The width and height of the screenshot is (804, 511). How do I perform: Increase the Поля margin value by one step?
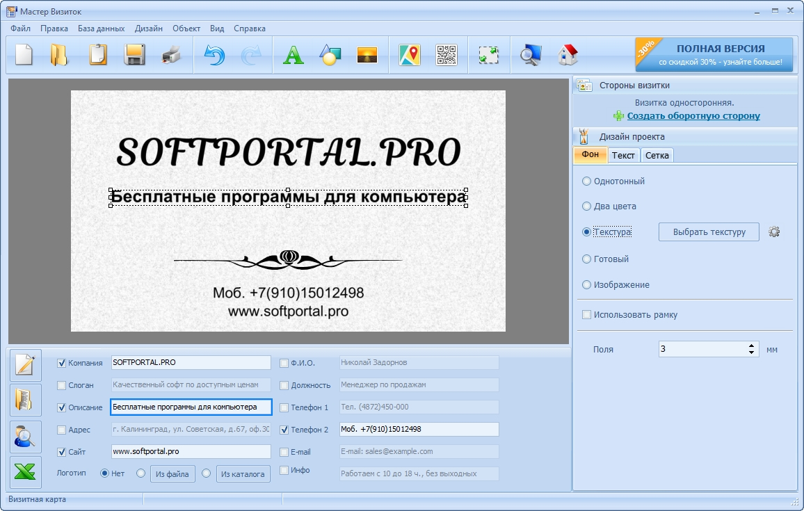[x=751, y=346]
